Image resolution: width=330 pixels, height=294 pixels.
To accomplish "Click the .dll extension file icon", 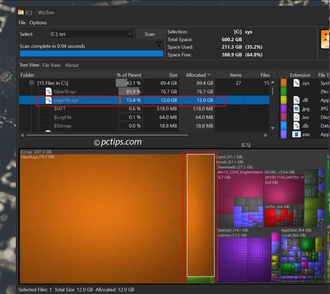I will pyautogui.click(x=296, y=100).
